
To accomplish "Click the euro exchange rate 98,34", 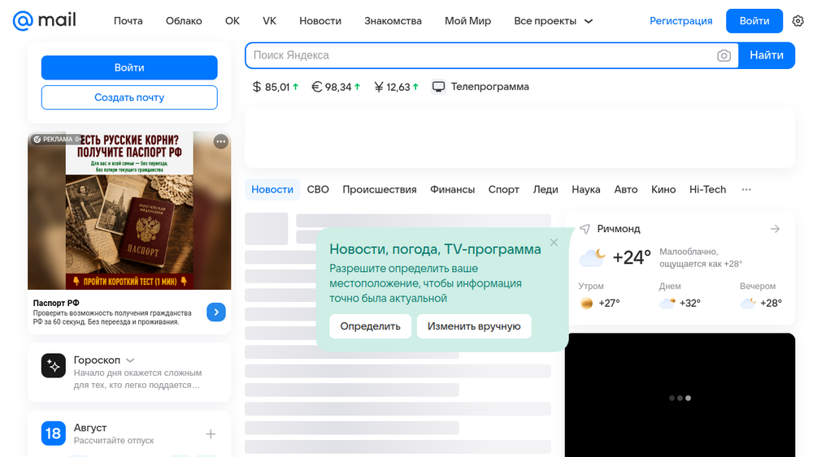I will pos(336,87).
